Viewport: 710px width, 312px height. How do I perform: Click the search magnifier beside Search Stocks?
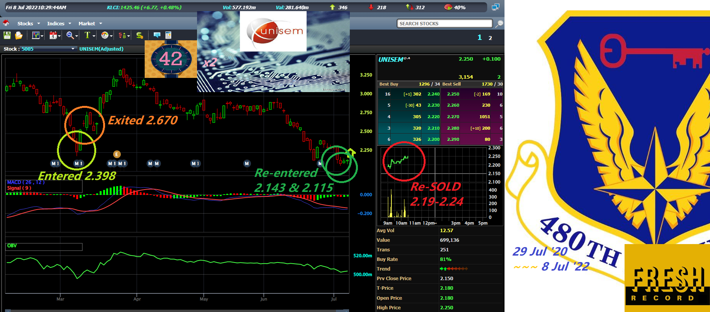[x=499, y=24]
